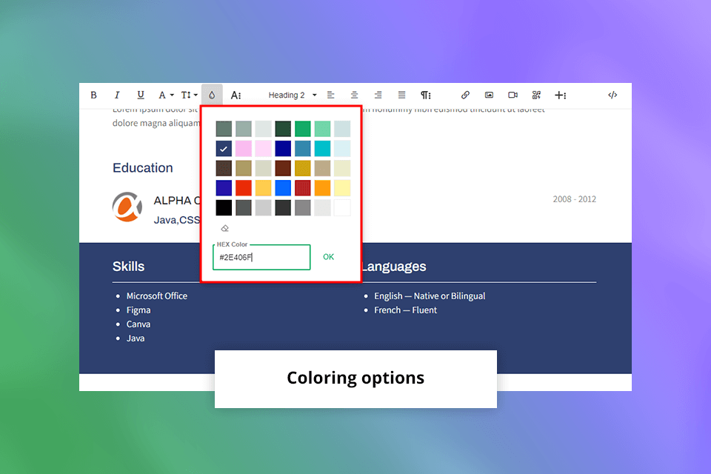This screenshot has width=711, height=474.
Task: Pick the orange color swatch
Action: click(322, 188)
